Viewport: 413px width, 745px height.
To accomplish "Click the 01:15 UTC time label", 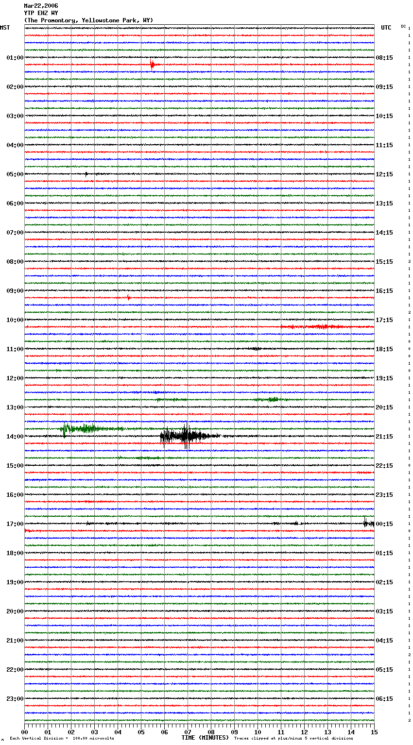I will coord(384,553).
